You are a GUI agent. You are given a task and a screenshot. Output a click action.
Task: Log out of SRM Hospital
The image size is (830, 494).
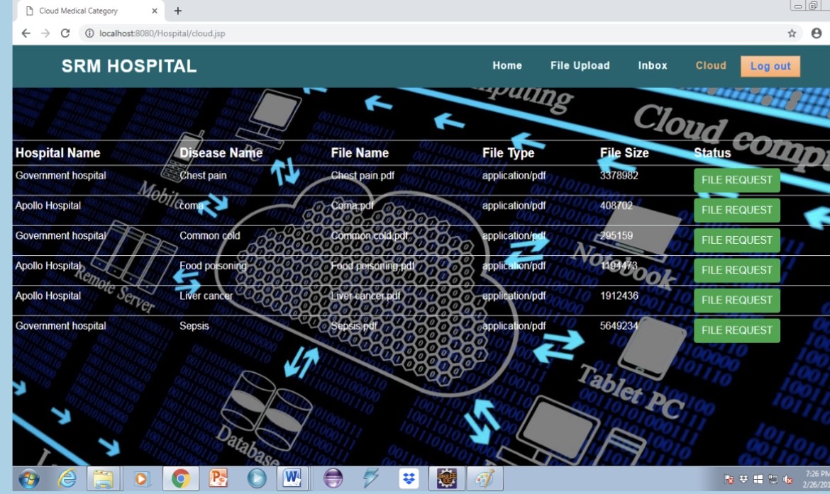(770, 66)
